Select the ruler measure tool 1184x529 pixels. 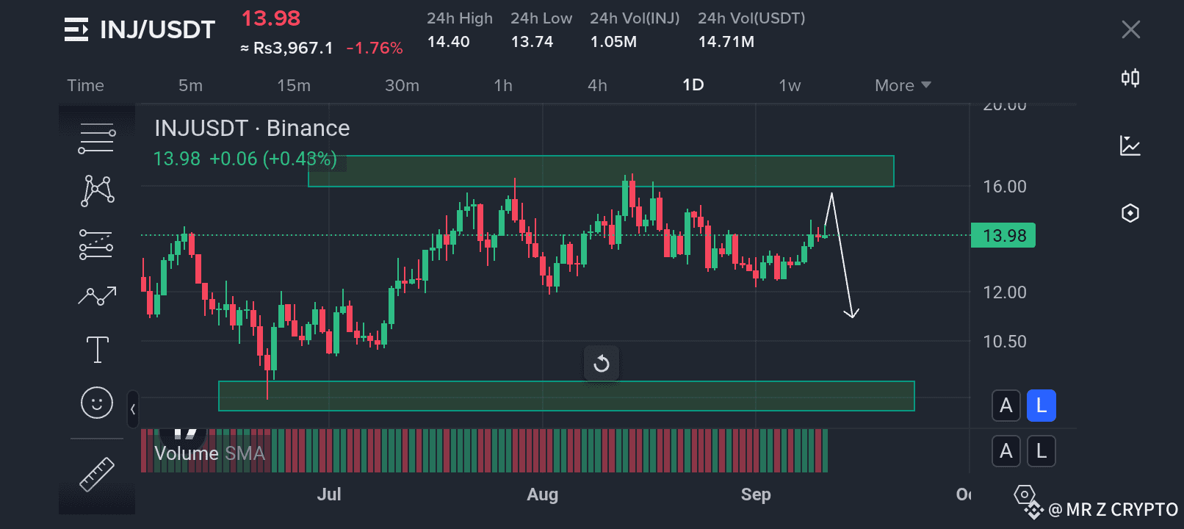[97, 474]
